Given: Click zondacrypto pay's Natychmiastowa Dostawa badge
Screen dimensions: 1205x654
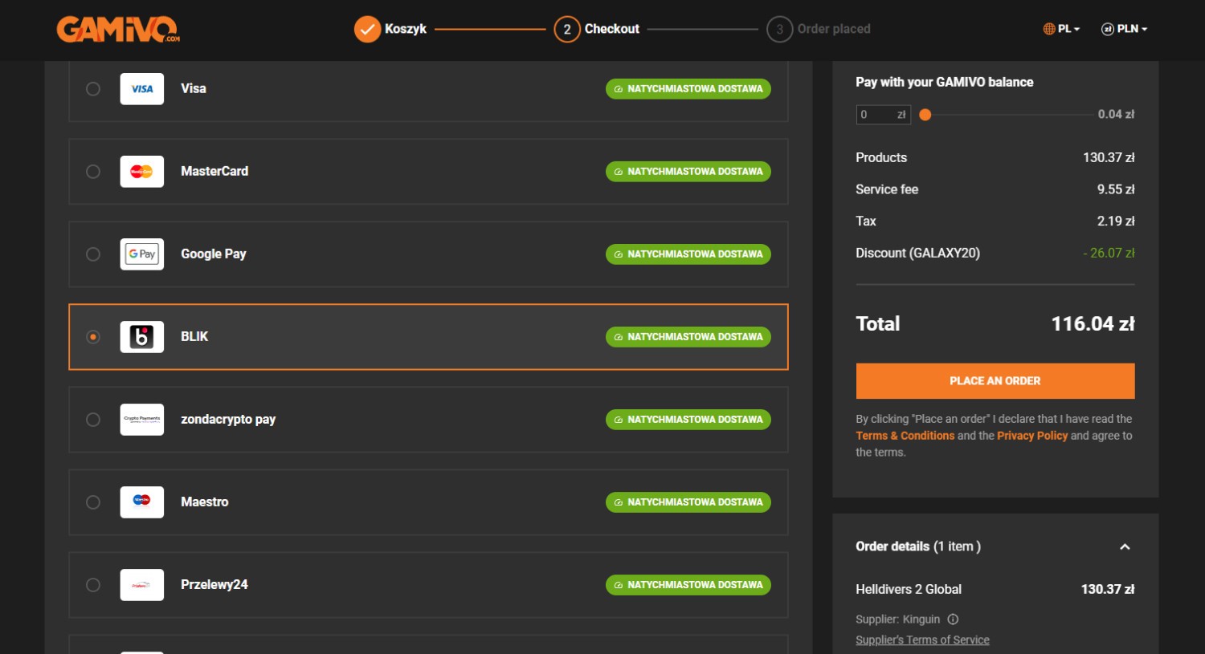Looking at the screenshot, I should pyautogui.click(x=688, y=420).
